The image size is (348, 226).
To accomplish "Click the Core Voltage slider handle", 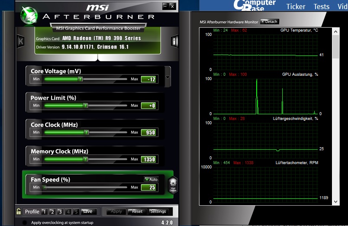I will [81, 79].
